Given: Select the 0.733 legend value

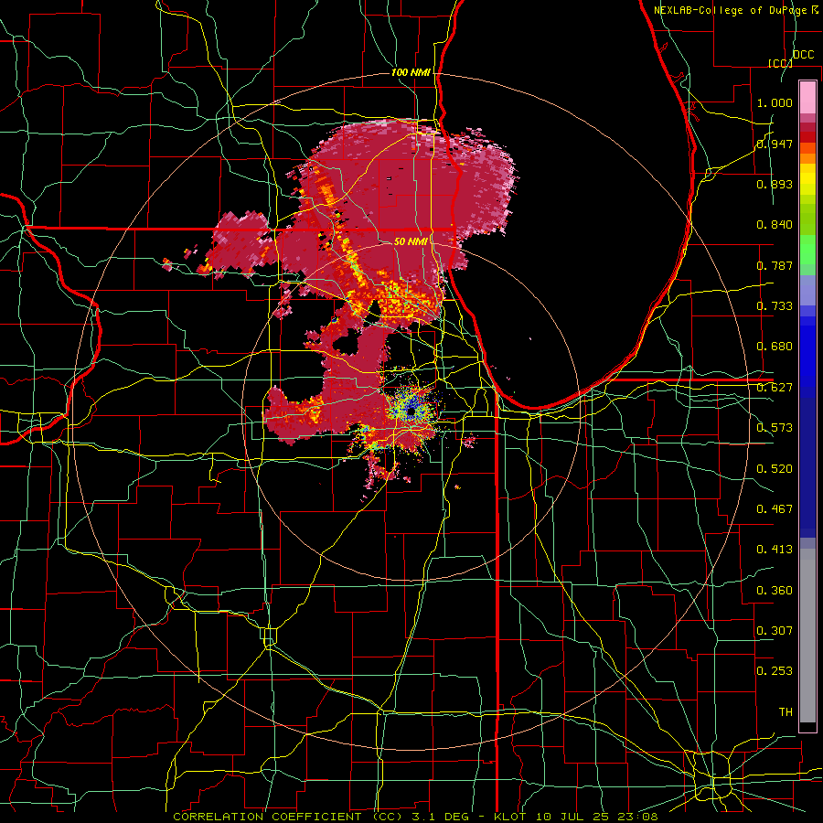Looking at the screenshot, I should click(x=775, y=306).
